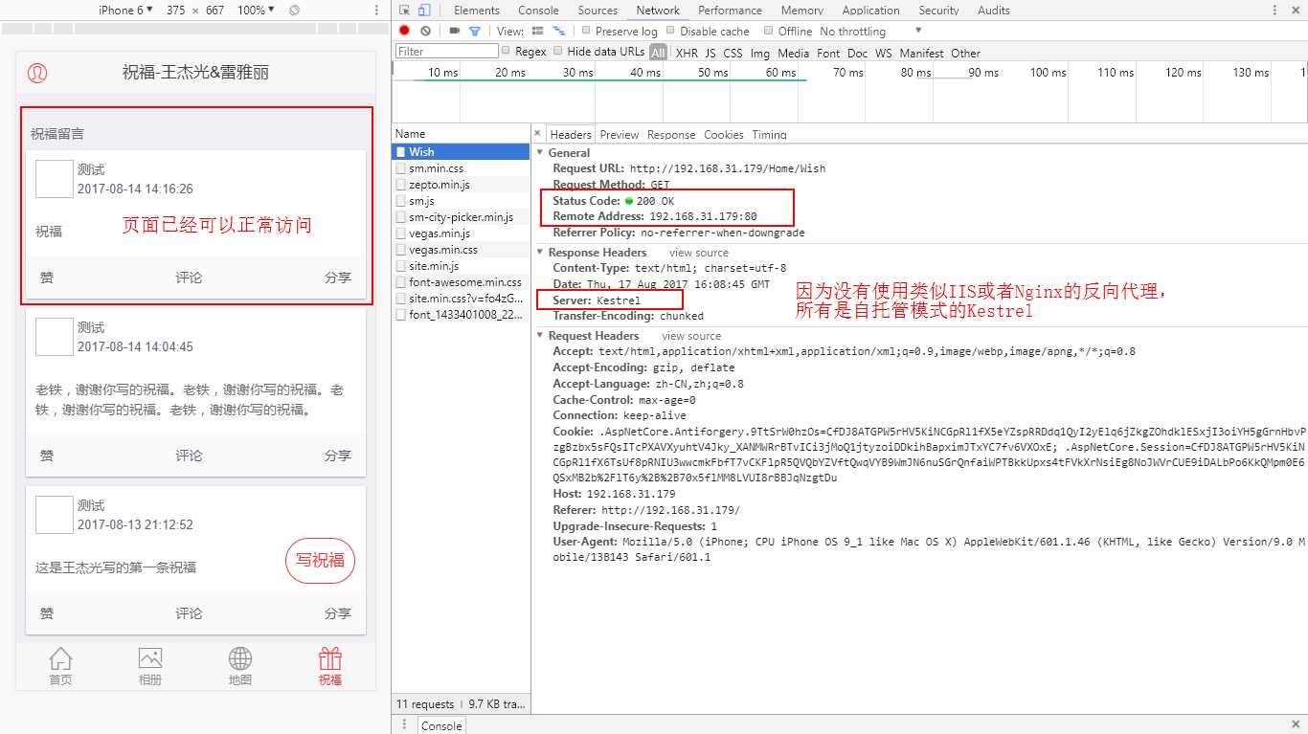
Task: Toggle the waterfall overview view icon
Action: [558, 31]
